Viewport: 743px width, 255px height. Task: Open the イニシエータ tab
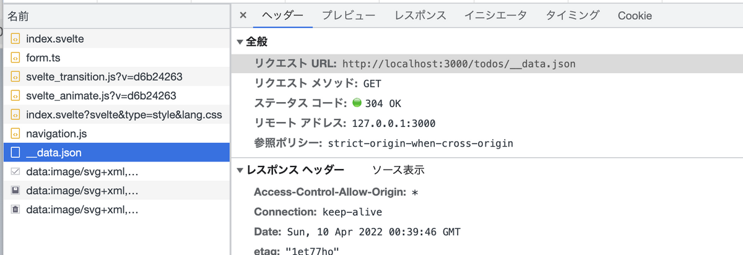click(496, 15)
